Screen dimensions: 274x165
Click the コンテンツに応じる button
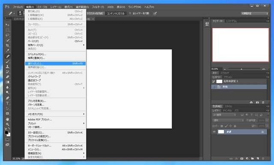[116, 13]
